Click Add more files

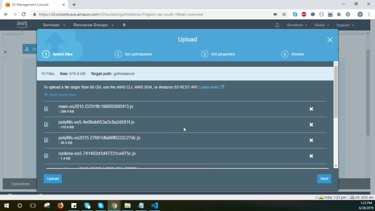[x=60, y=95]
